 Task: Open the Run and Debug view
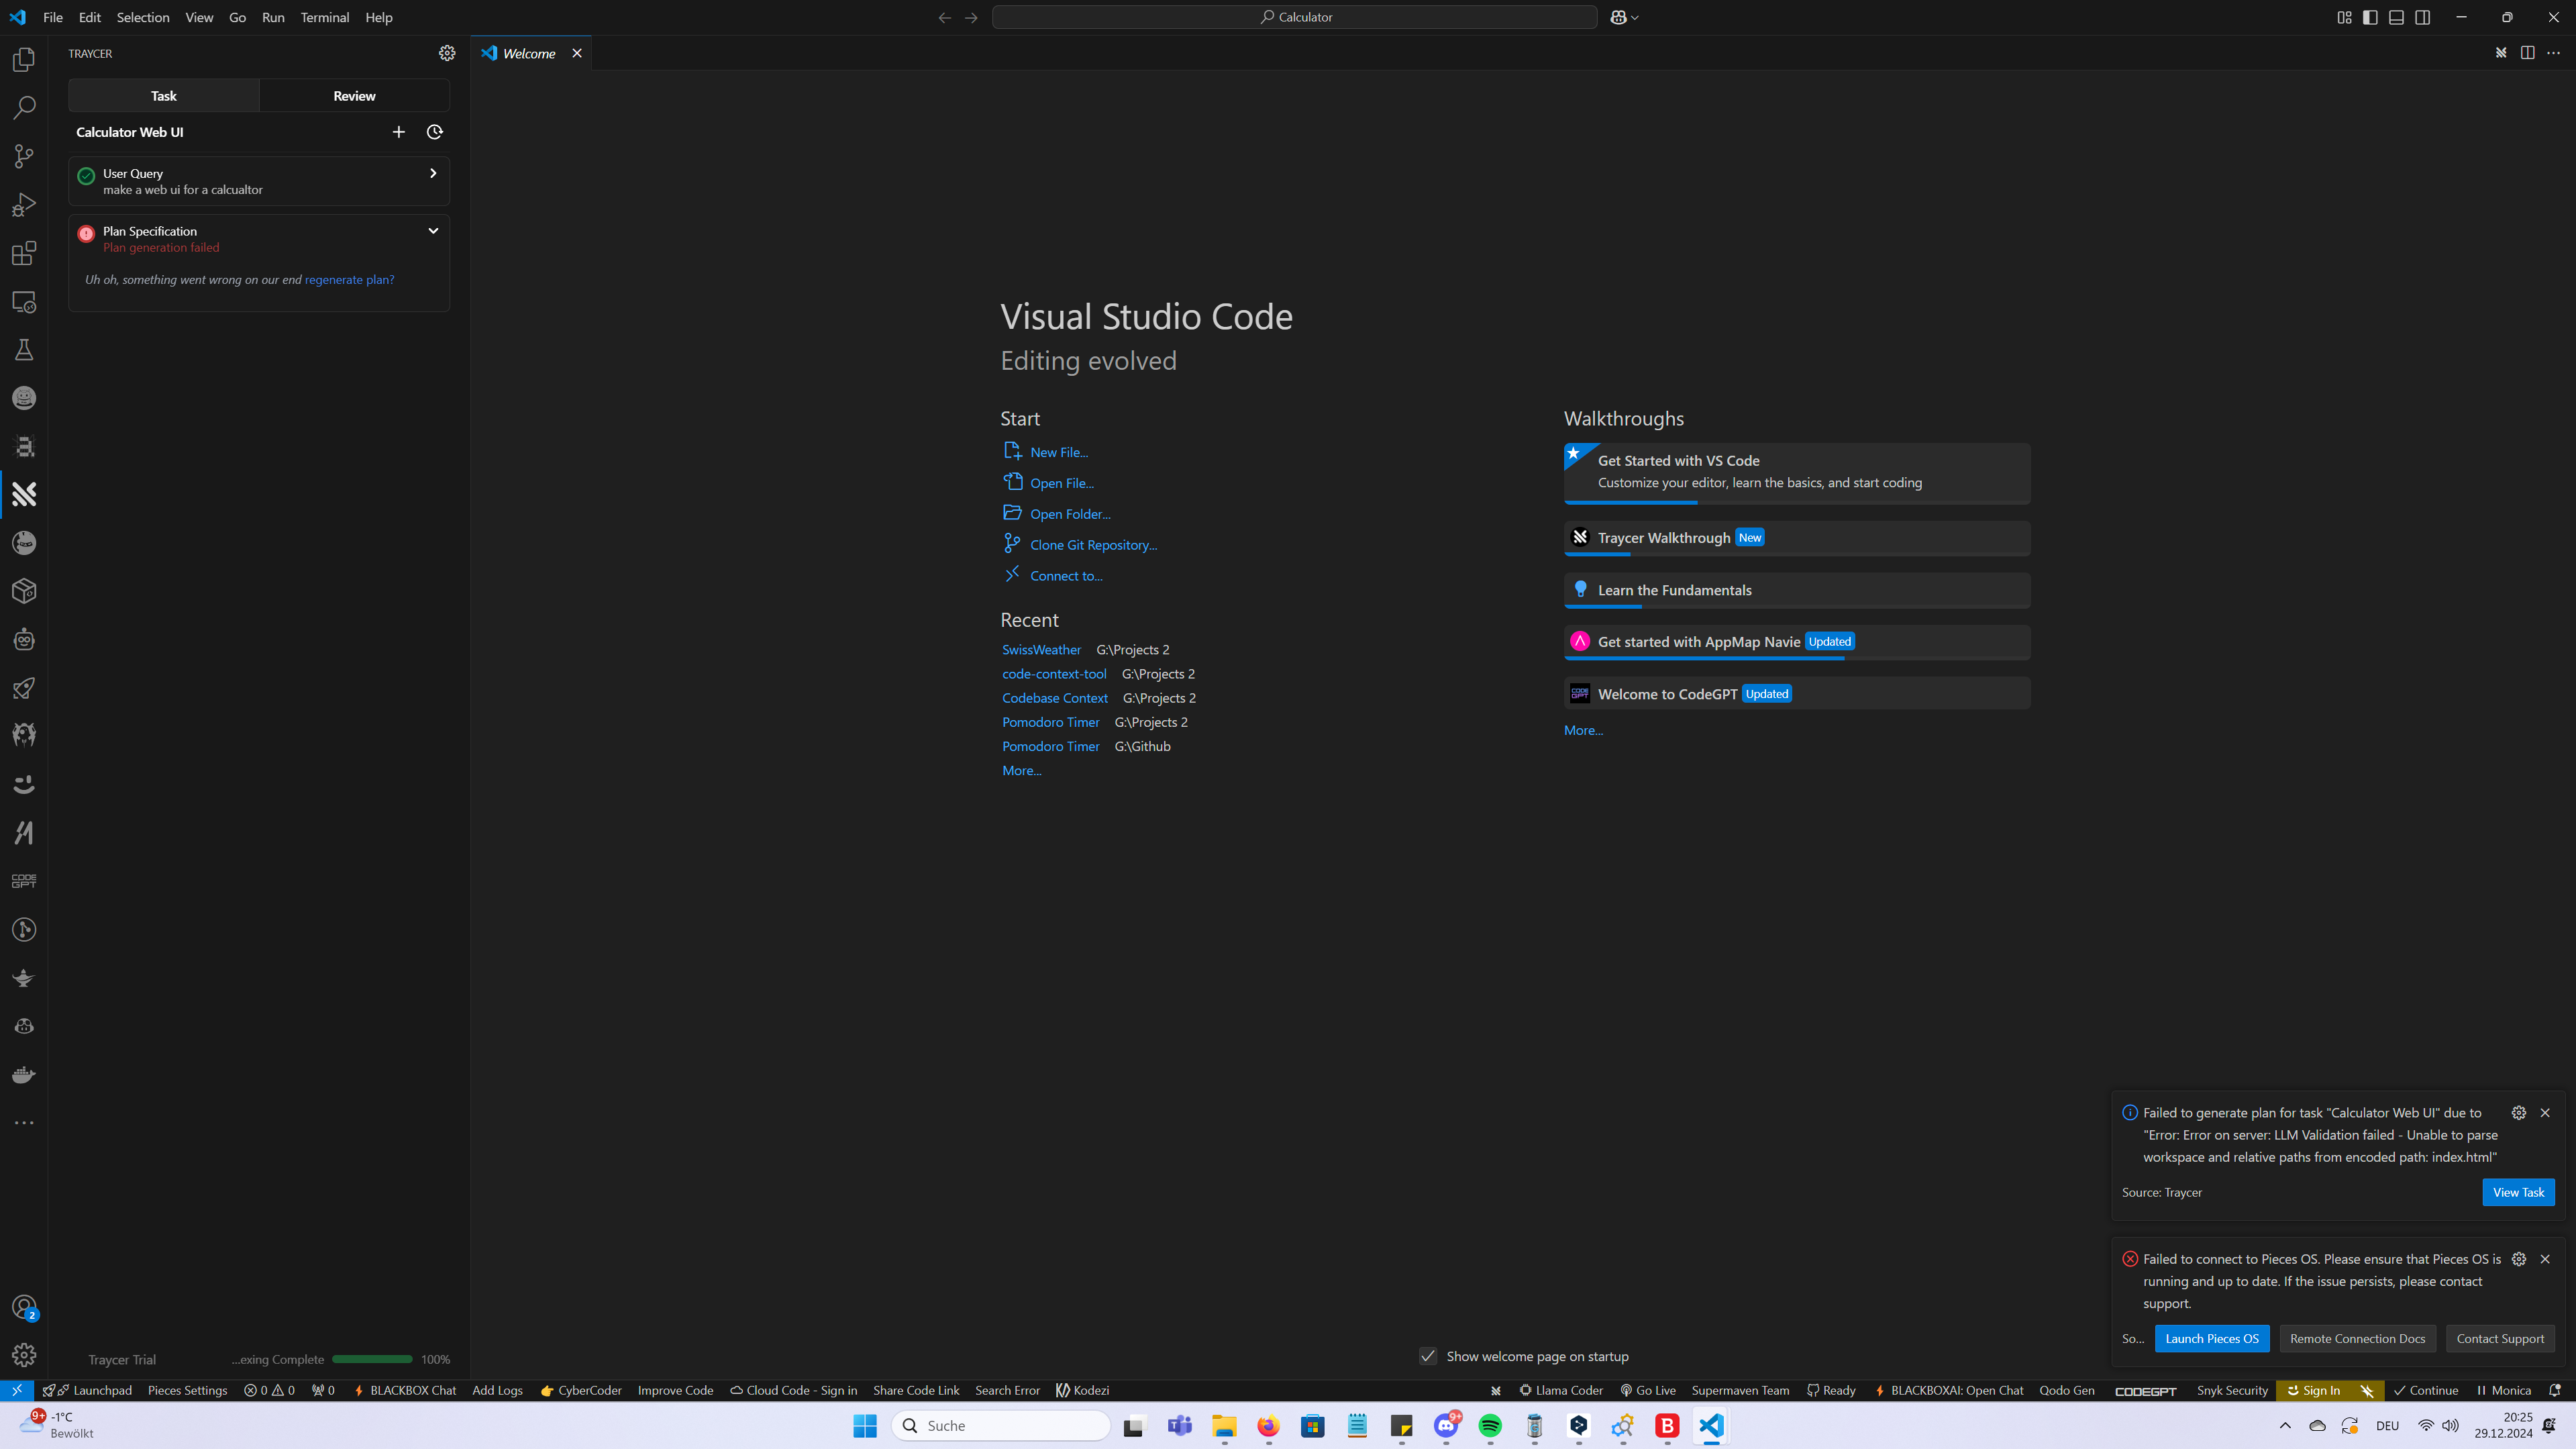(x=24, y=205)
